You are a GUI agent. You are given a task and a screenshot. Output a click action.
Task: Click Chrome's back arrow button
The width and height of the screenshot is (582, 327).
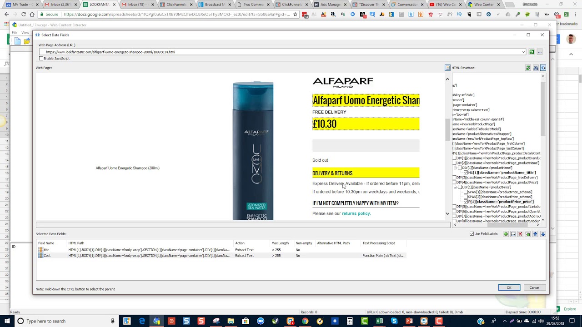[x=6, y=14]
